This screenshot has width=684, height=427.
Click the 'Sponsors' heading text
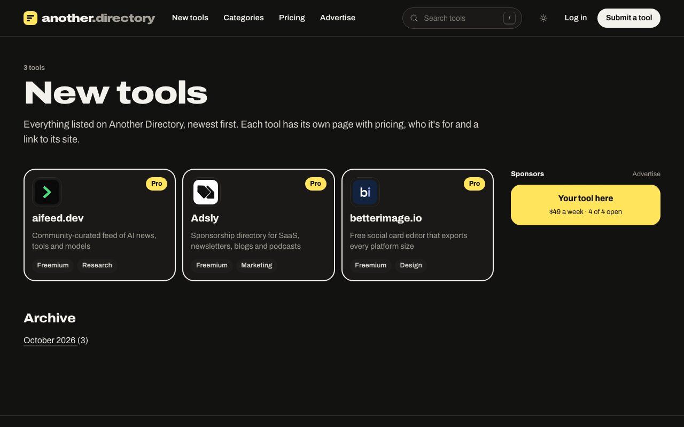(x=527, y=174)
